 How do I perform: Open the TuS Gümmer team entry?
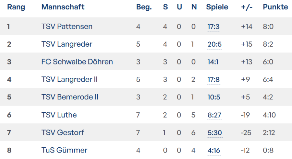pyautogui.click(x=64, y=150)
